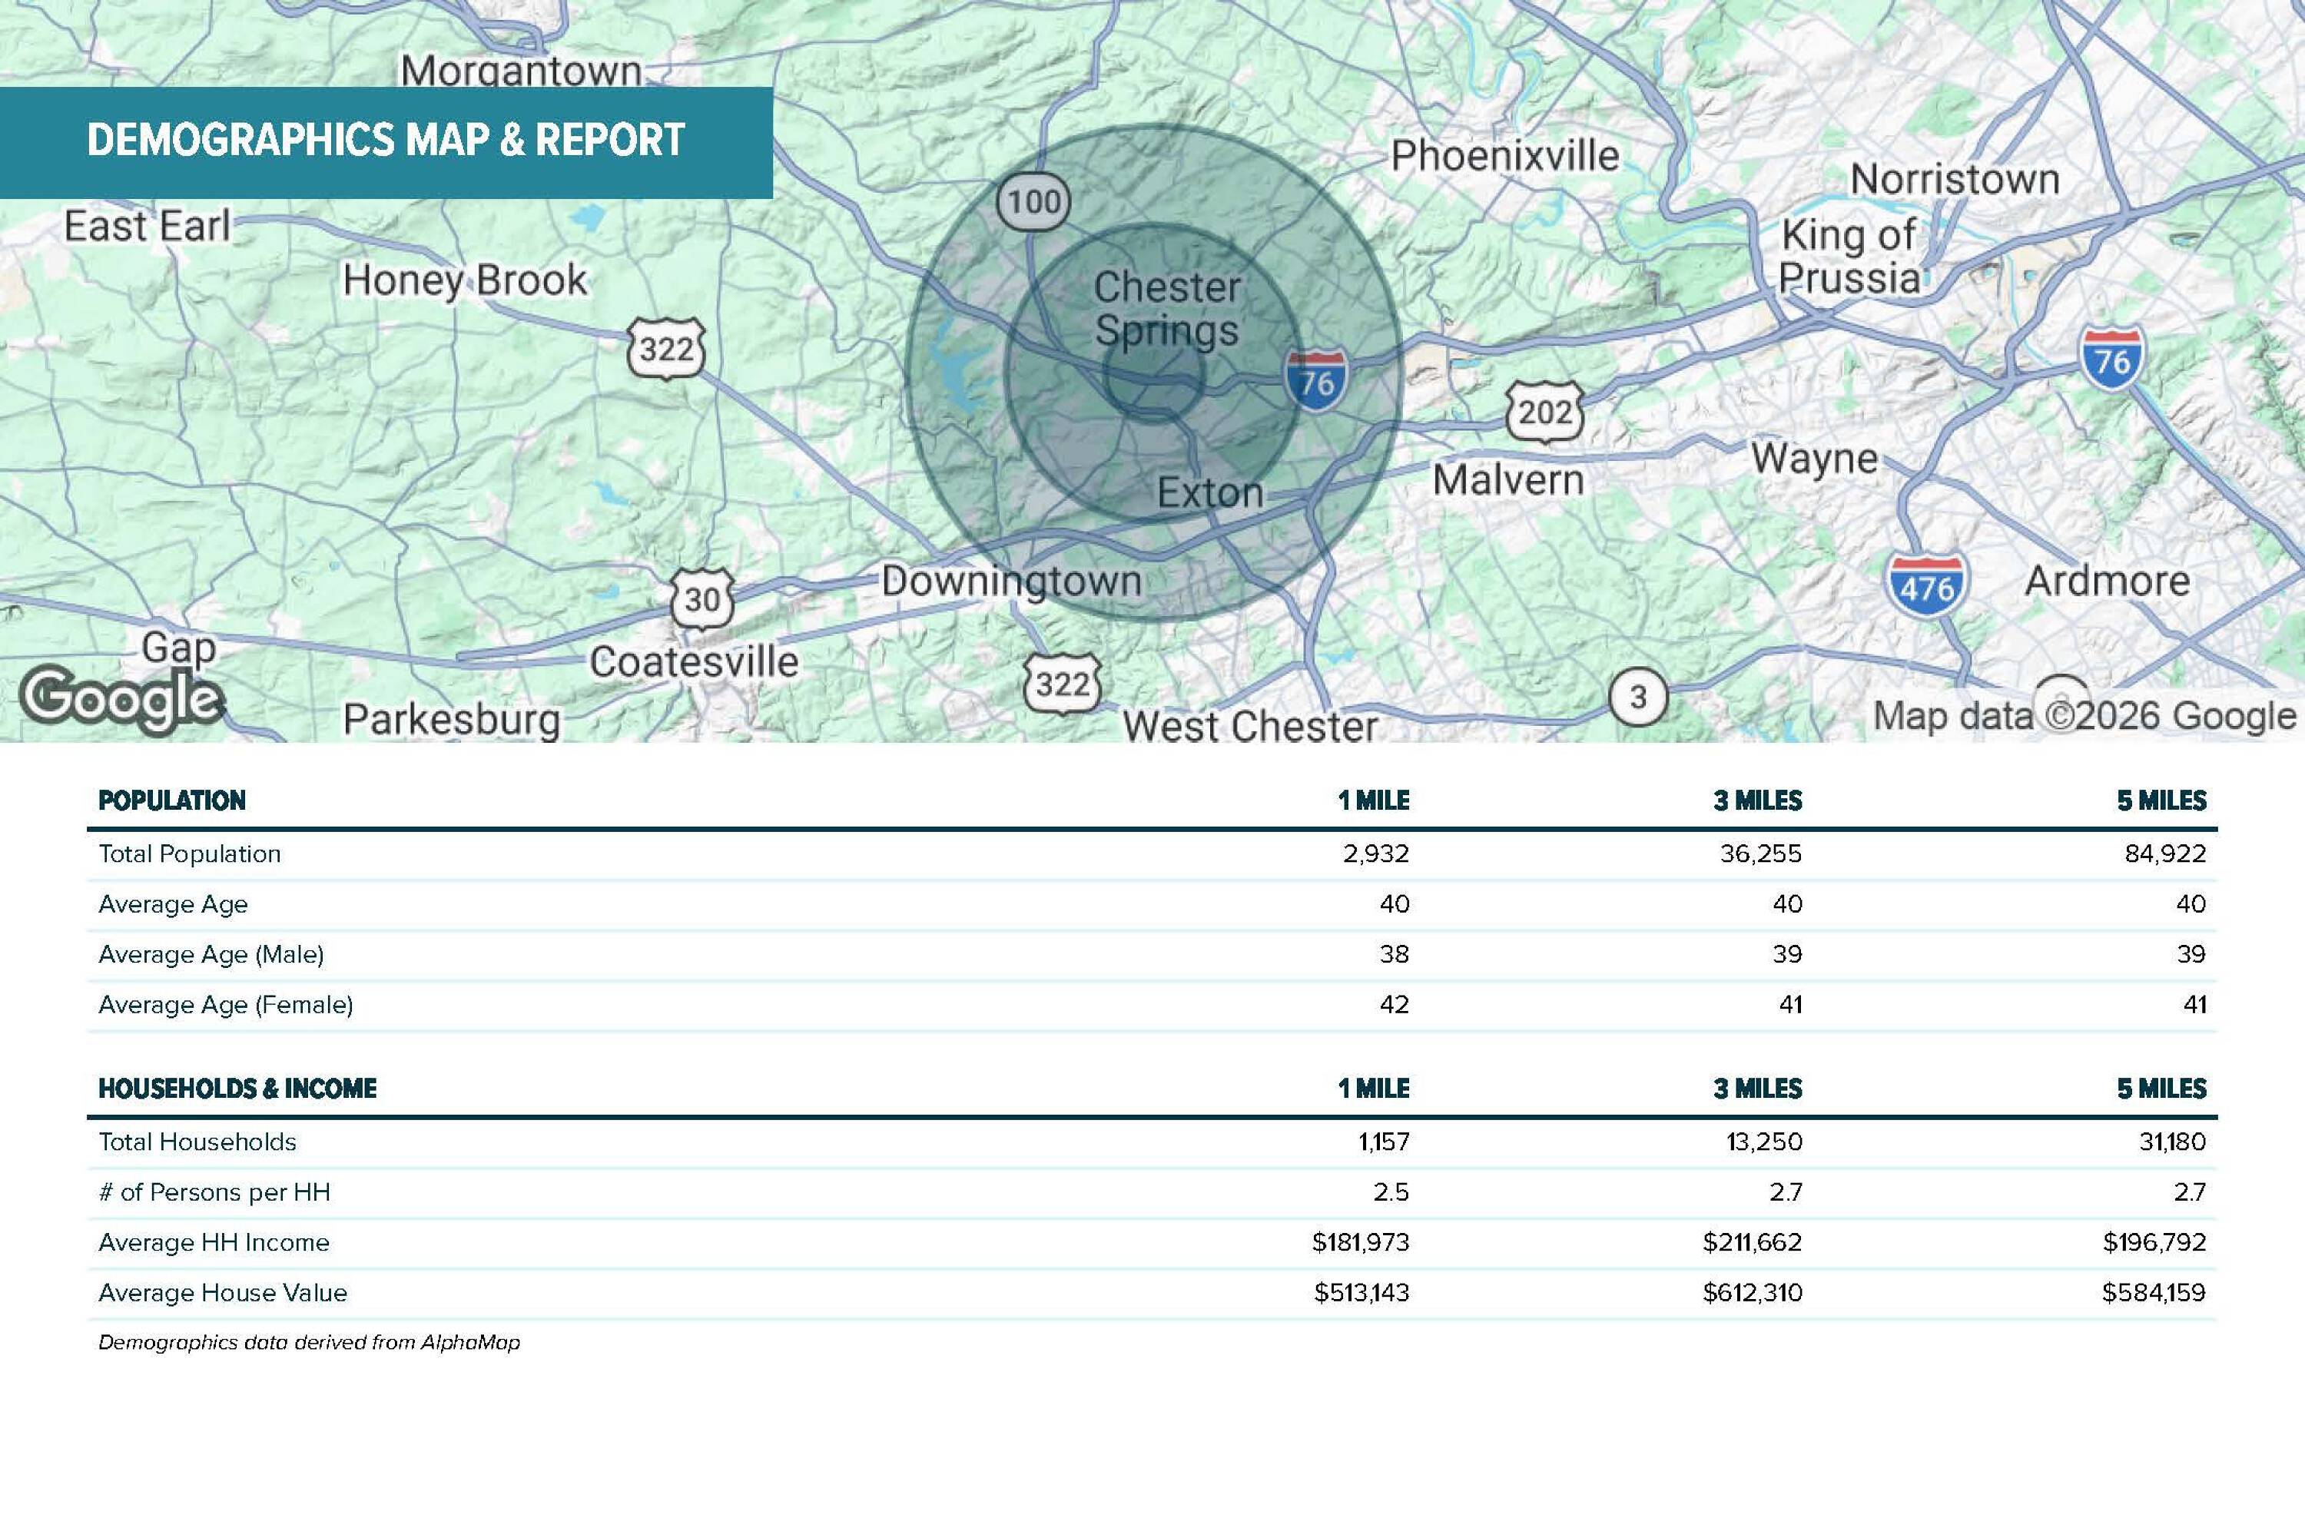Viewport: 2305px width, 1518px height.
Task: Click the Population section header
Action: pyautogui.click(x=172, y=800)
